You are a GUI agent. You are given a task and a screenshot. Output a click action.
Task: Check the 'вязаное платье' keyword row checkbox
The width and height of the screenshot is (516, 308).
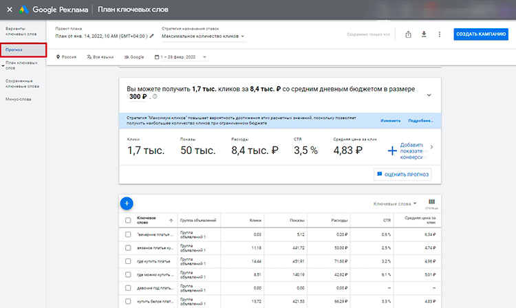[x=128, y=247]
